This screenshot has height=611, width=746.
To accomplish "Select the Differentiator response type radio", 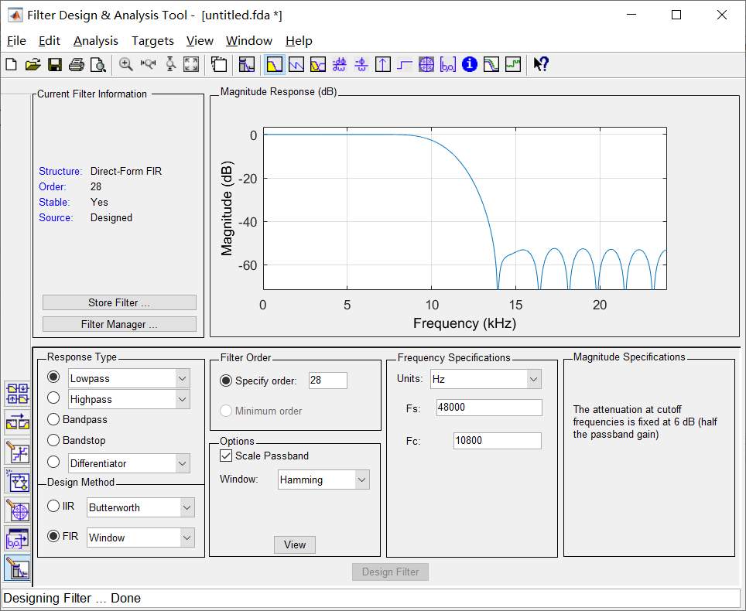I will [53, 462].
